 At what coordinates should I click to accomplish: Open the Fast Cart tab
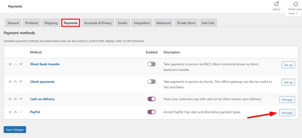(208, 23)
